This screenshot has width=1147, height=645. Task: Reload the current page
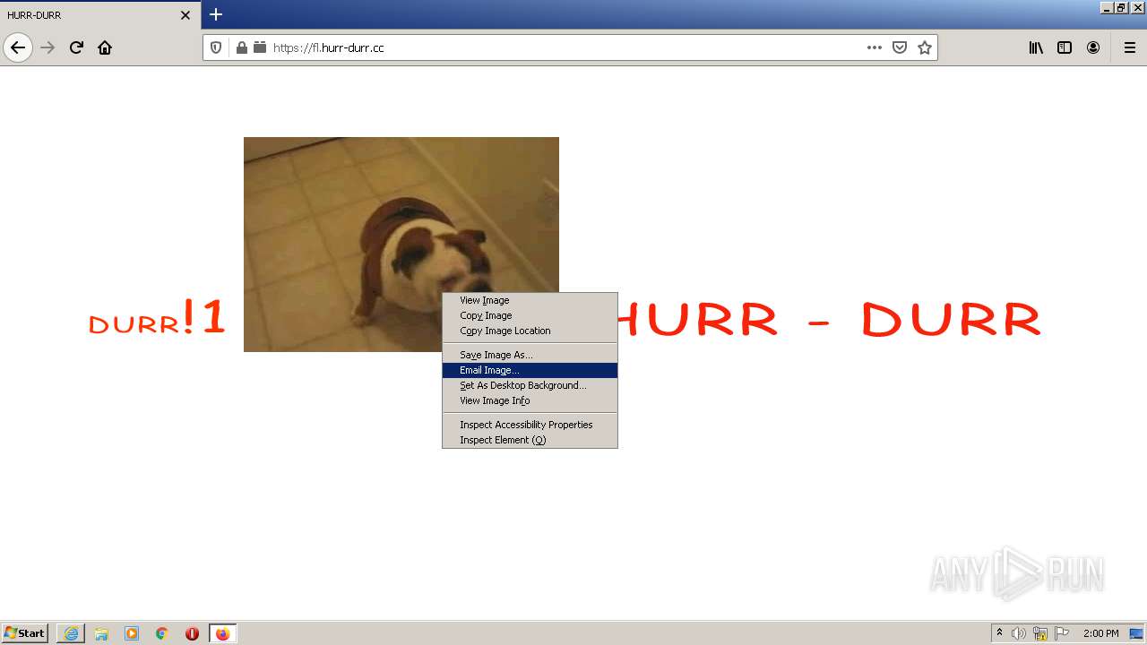76,47
